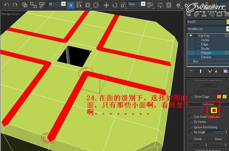
Task: Click the Box01 object name field
Action: [206, 22]
